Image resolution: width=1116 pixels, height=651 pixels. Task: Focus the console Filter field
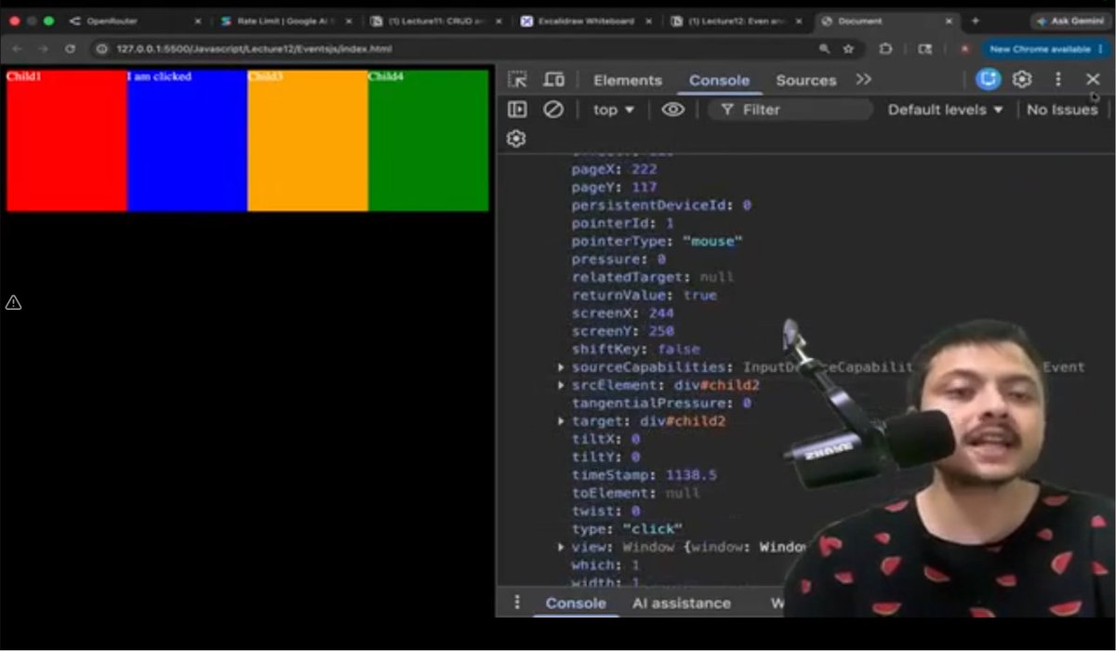[790, 110]
